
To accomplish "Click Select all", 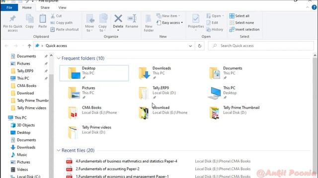I will tap(239, 16).
